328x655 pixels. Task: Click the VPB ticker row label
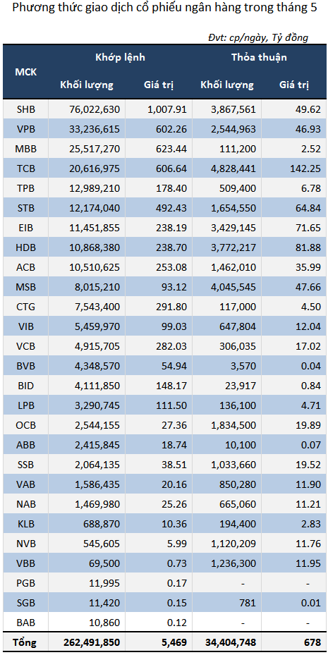click(x=26, y=127)
